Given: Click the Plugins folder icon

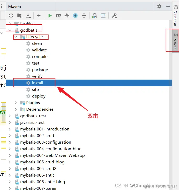Looking at the screenshot, I should [23, 103].
